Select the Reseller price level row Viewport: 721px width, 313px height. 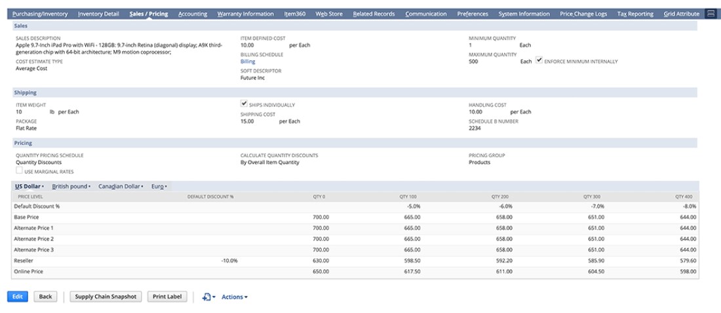(355, 261)
